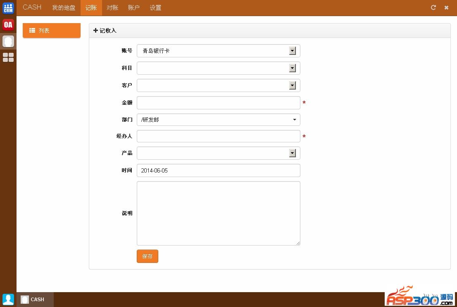The image size is (457, 307).
Task: Click the CASH taskbar item at bottom
Action: (35, 300)
